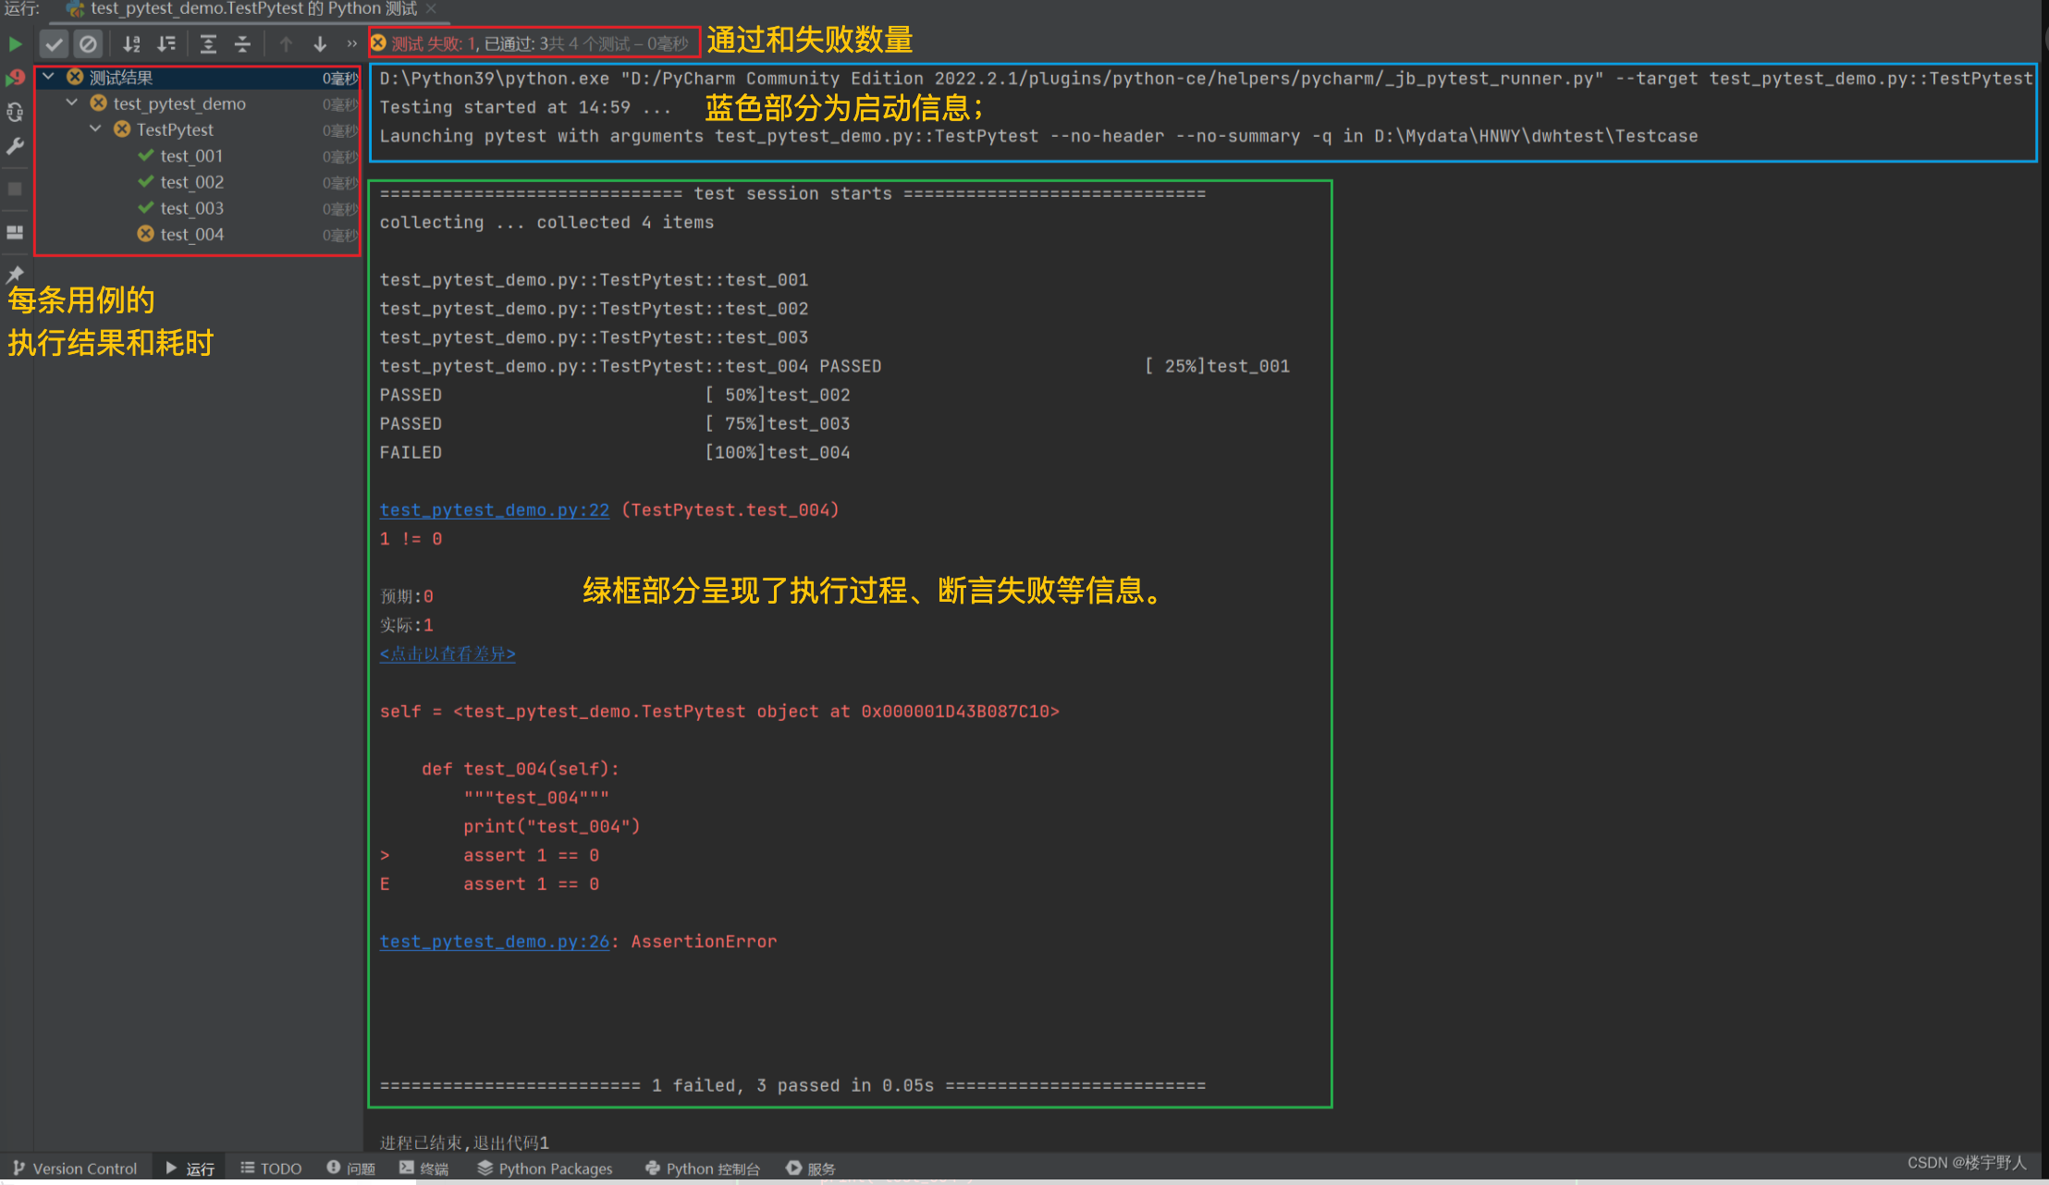Click the toggle auto-test rerun icon
2049x1185 pixels.
(x=15, y=112)
